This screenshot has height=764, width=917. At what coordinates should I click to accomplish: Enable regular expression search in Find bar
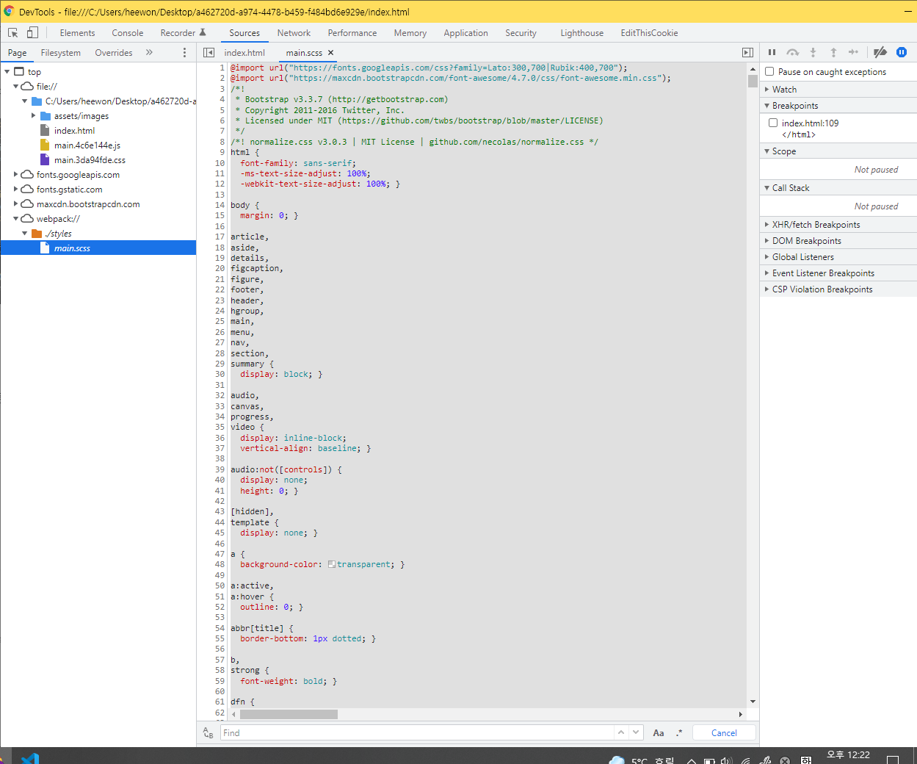pyautogui.click(x=678, y=732)
